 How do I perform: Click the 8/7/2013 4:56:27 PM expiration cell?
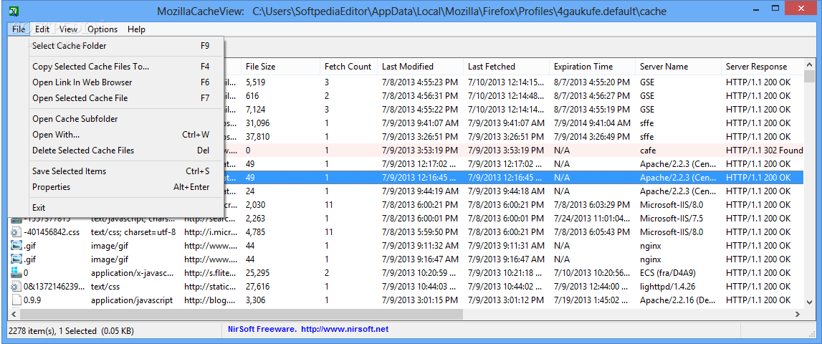(592, 96)
